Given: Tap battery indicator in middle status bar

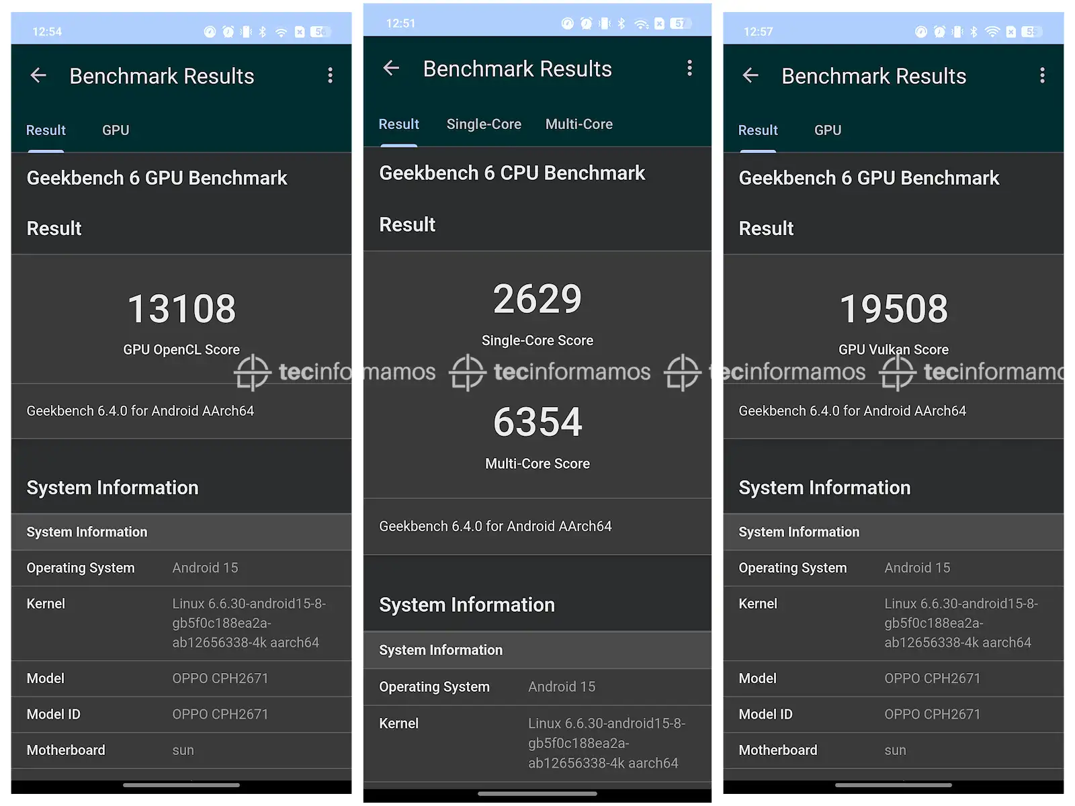Looking at the screenshot, I should (x=680, y=24).
